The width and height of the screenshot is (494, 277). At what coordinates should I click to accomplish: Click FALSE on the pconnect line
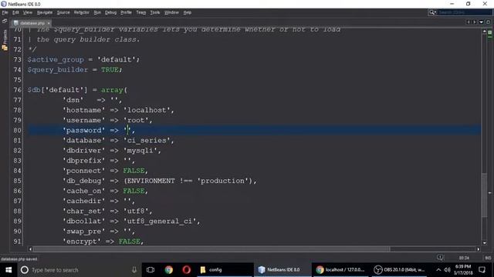click(x=134, y=171)
